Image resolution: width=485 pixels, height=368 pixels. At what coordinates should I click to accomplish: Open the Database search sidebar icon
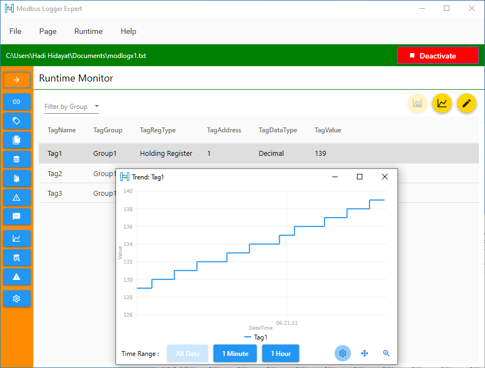[x=17, y=258]
